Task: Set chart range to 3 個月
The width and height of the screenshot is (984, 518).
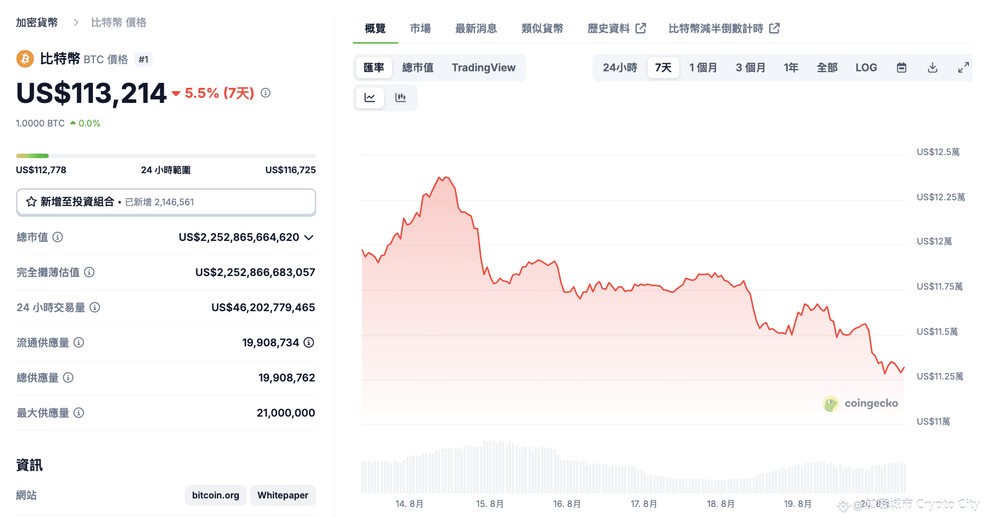Action: tap(751, 68)
